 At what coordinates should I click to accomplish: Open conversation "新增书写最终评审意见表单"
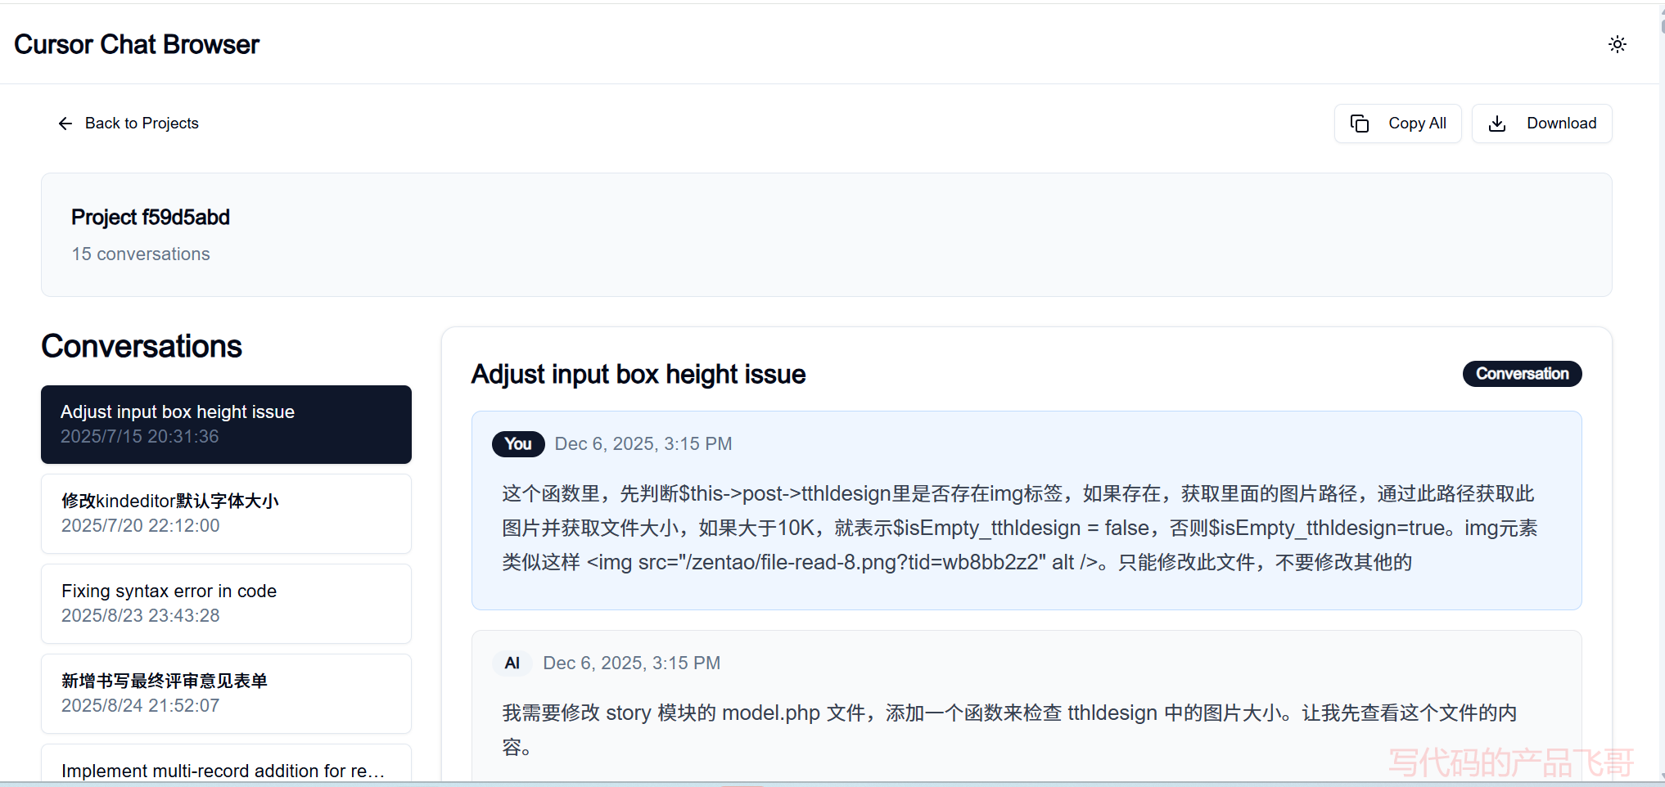click(226, 692)
